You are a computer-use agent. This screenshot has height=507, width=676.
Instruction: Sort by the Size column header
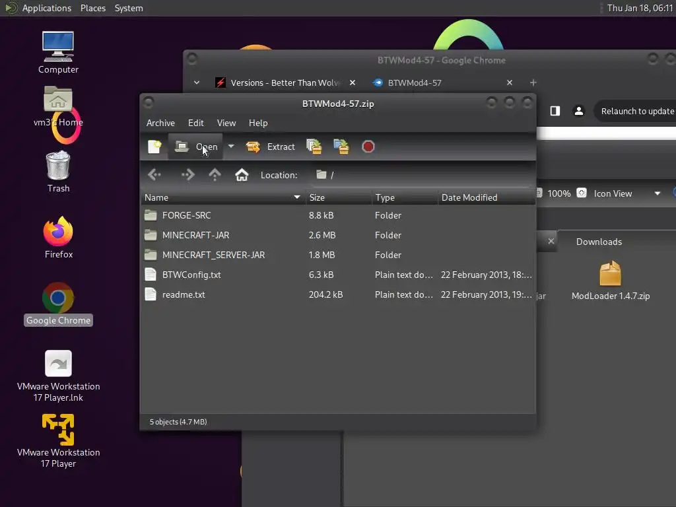(x=339, y=197)
